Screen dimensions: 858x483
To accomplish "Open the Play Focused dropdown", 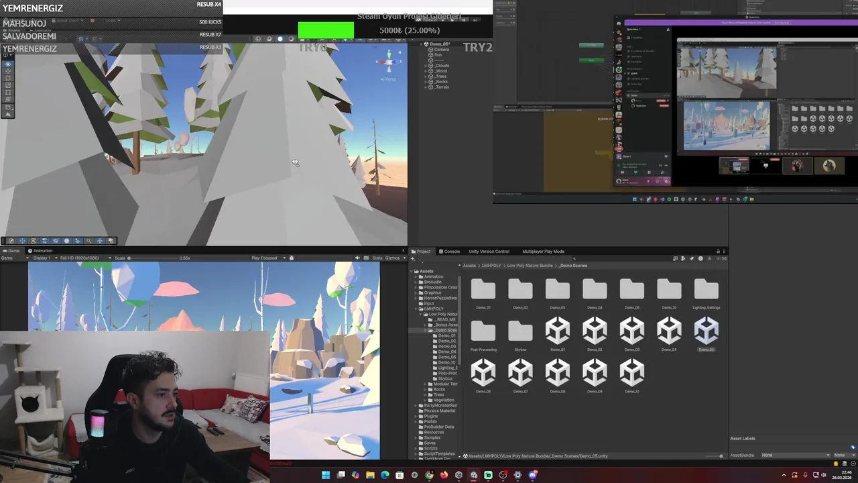I will click(268, 258).
